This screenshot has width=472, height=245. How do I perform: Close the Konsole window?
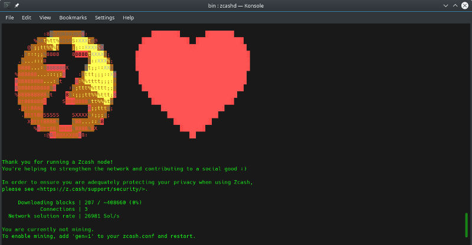pos(464,5)
